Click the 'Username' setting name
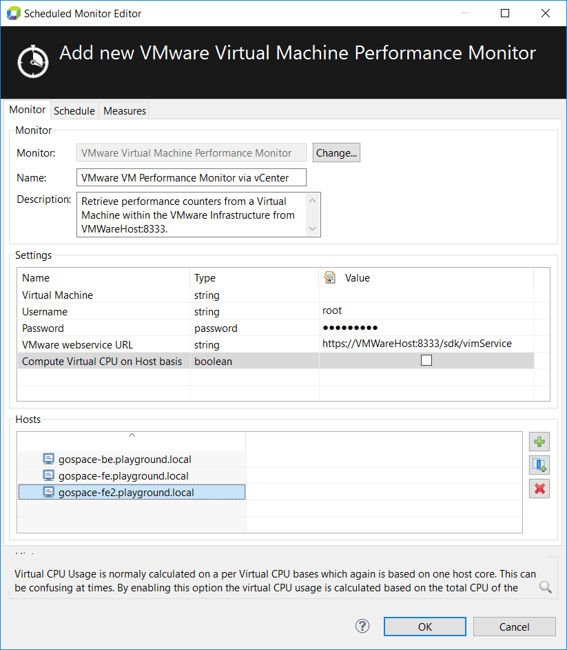Image resolution: width=567 pixels, height=650 pixels. pos(45,311)
